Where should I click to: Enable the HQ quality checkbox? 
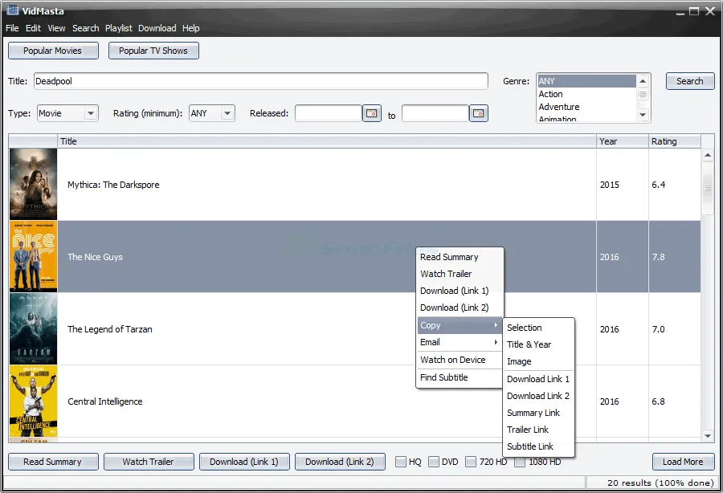(x=401, y=462)
